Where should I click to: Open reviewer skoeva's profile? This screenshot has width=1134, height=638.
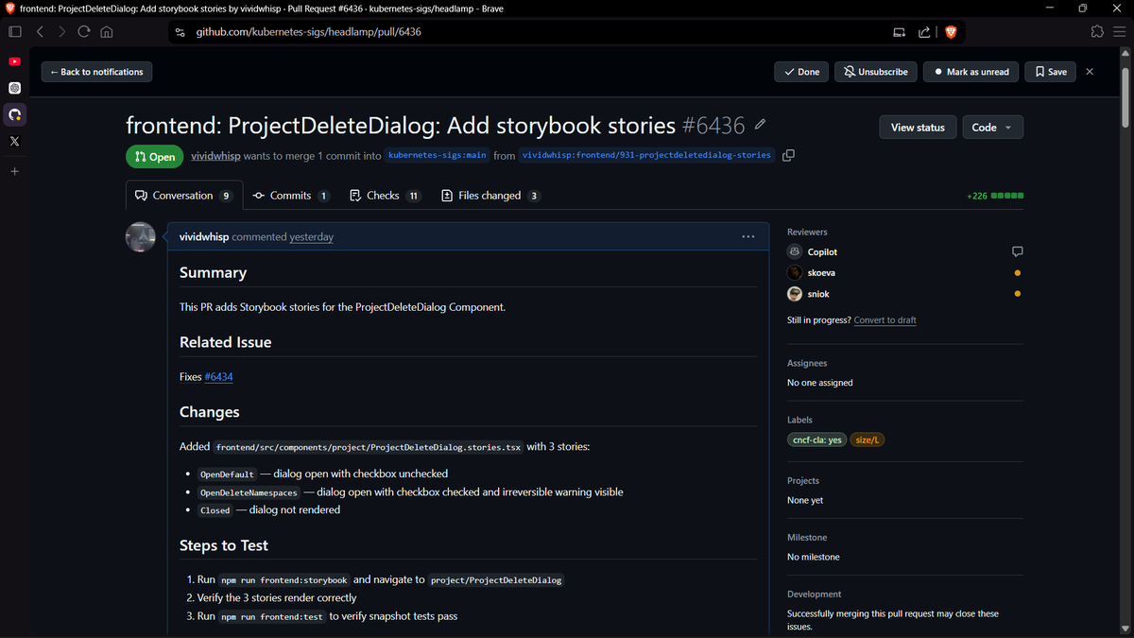821,272
